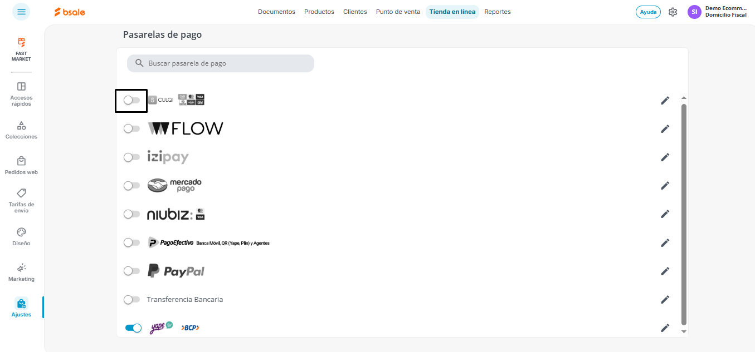Enable the Flow gateway toggle
This screenshot has width=755, height=352.
[x=132, y=128]
